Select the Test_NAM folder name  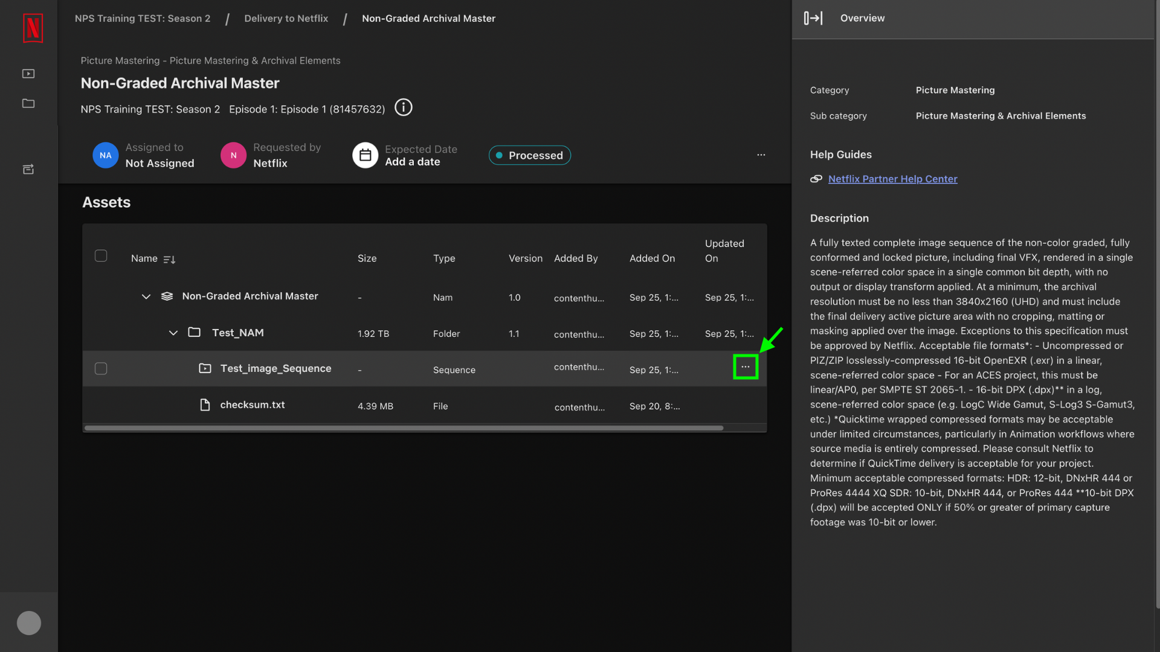pos(237,333)
